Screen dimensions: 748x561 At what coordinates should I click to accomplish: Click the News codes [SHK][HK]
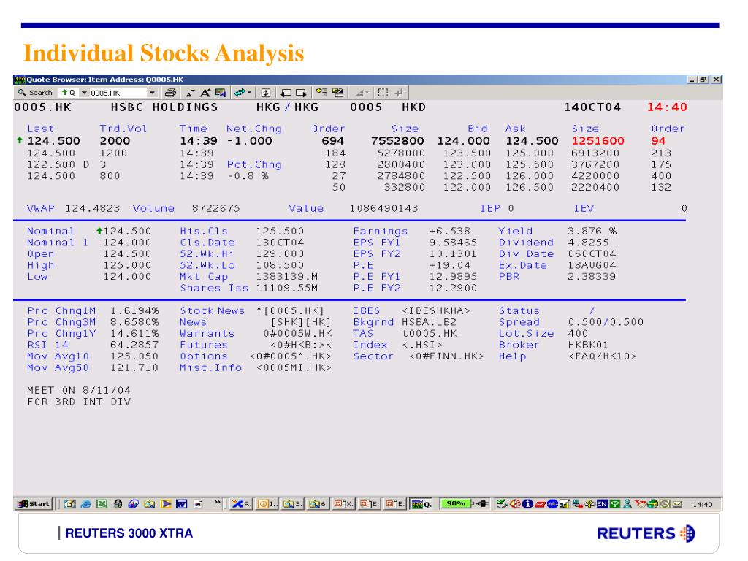300,322
